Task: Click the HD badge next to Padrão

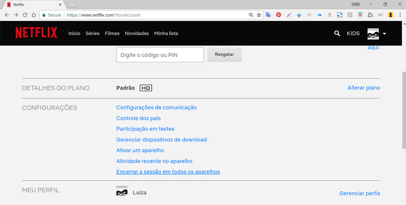Action: point(146,88)
